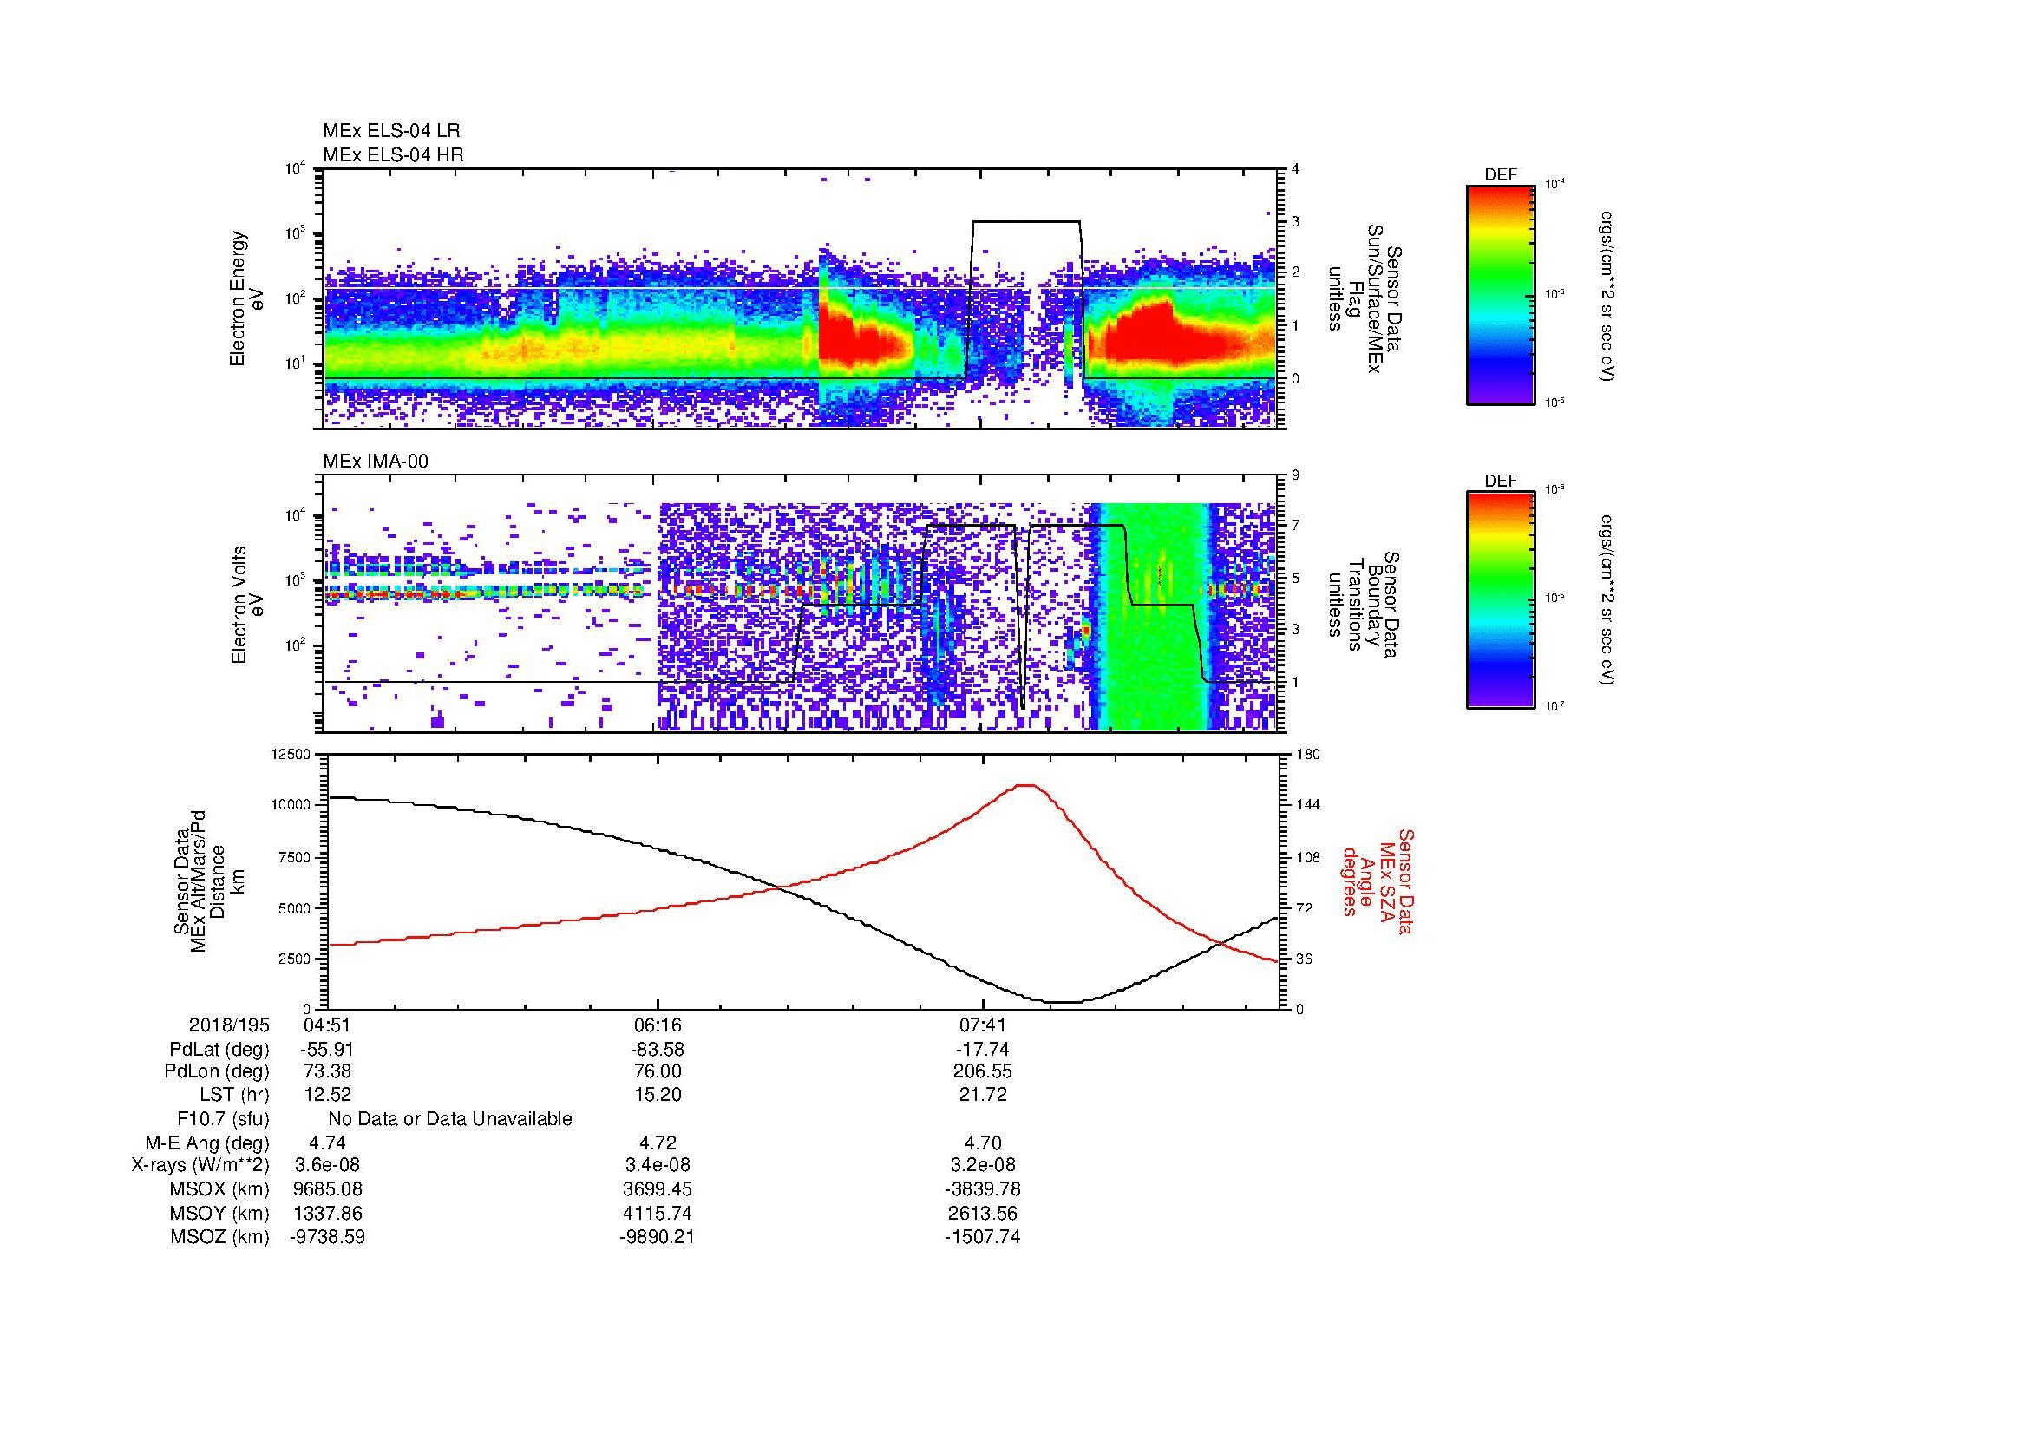
Task: Click the MSOY value 4115.74
Action: click(x=657, y=1214)
